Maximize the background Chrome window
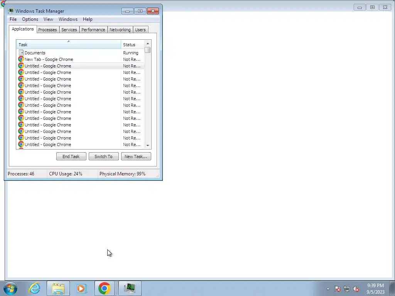Screen dimensions: 395x296 click(x=372, y=7)
